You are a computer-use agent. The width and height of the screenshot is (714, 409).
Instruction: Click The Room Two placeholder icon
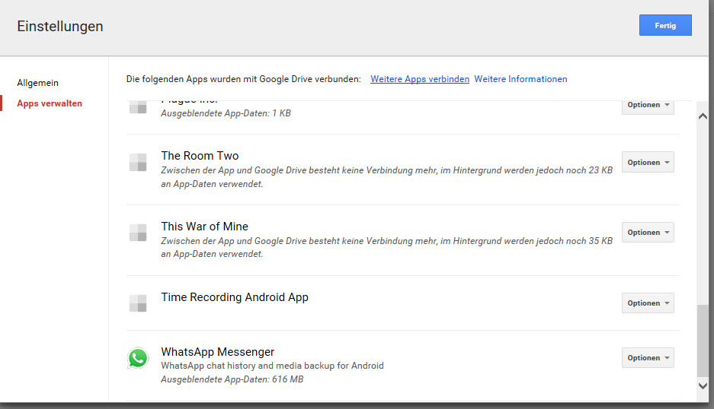(x=137, y=162)
